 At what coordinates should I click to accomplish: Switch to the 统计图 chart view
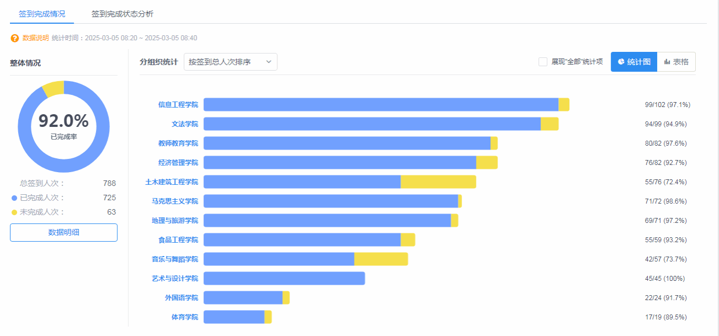pyautogui.click(x=634, y=62)
